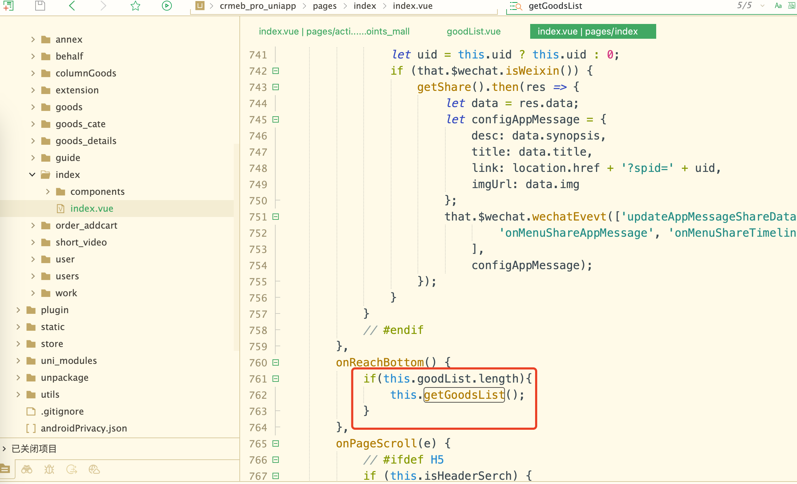
Task: Fold code block at line 751
Action: (x=276, y=217)
